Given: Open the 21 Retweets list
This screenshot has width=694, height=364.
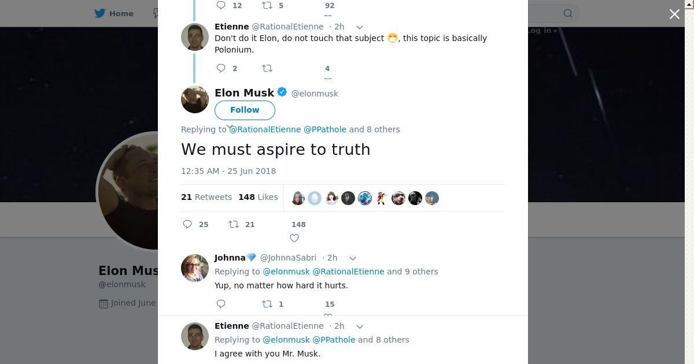Looking at the screenshot, I should point(206,197).
